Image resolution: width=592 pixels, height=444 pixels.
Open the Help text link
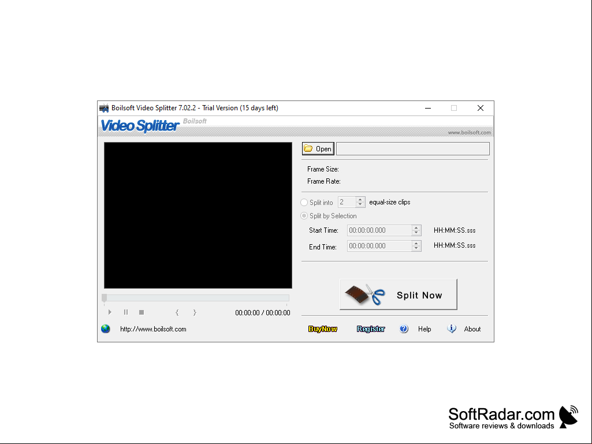pos(425,329)
